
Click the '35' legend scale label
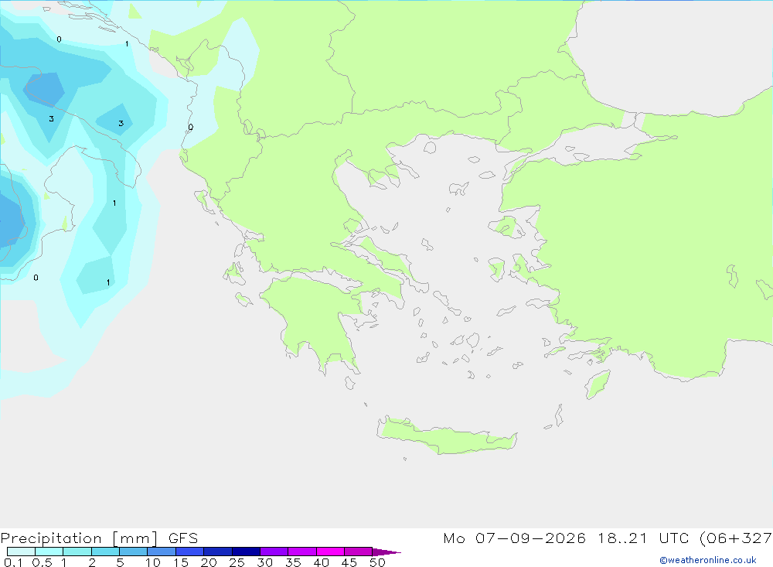(293, 562)
